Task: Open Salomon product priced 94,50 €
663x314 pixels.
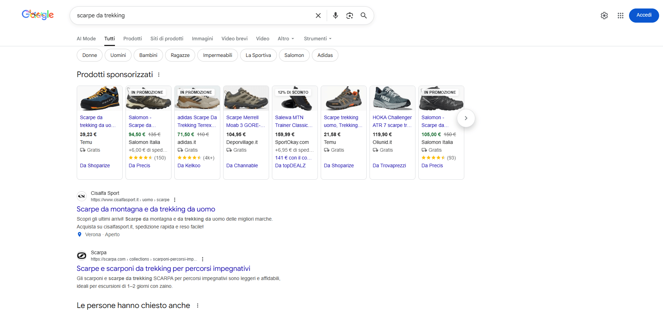Action: tap(142, 121)
